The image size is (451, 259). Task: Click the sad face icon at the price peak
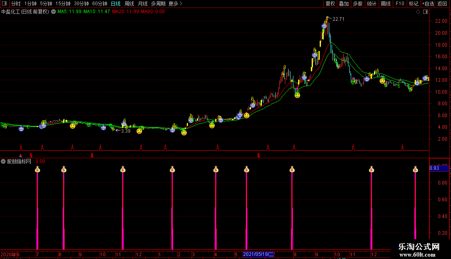324,26
